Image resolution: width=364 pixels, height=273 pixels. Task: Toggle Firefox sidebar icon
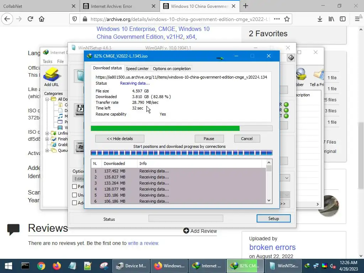tap(343, 19)
